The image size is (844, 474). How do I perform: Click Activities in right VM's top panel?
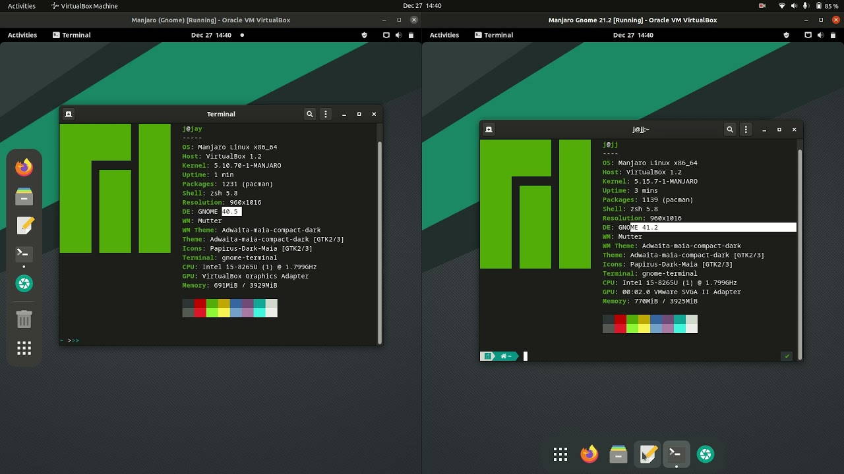[444, 35]
